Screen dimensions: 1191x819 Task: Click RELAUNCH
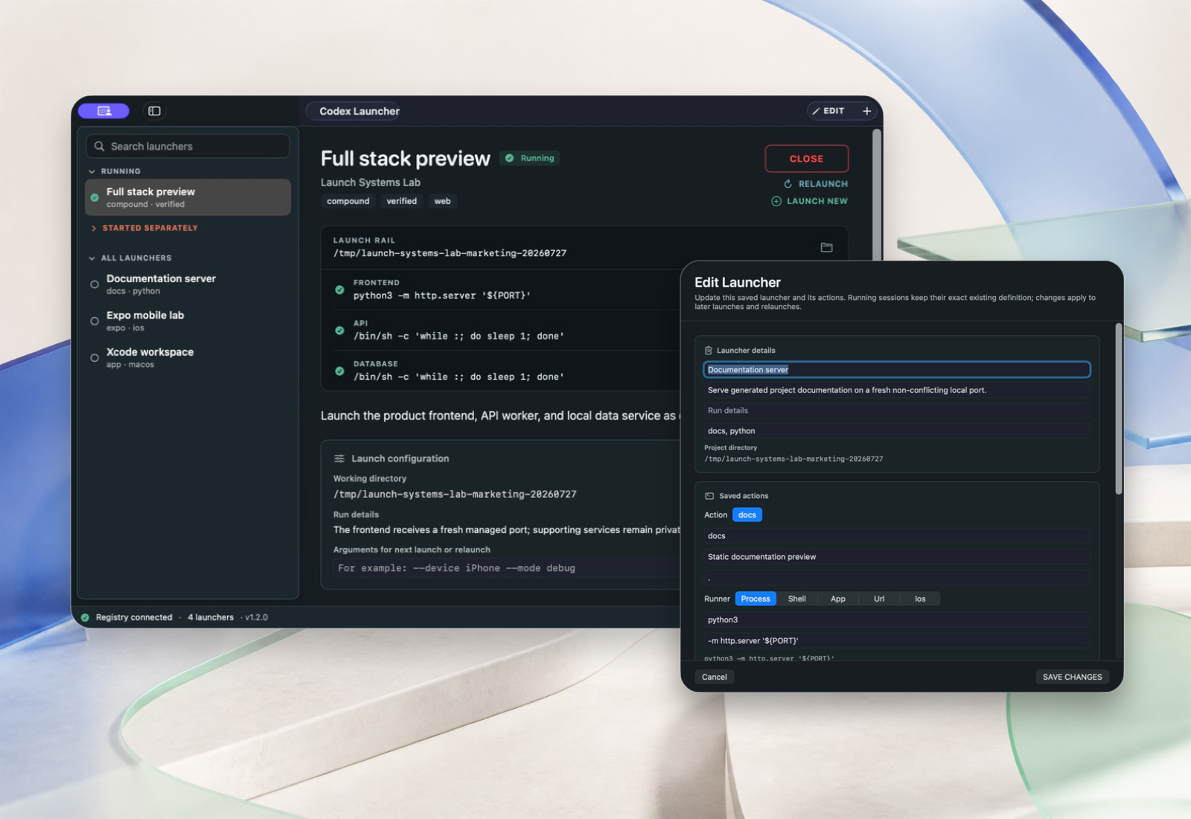[816, 184]
